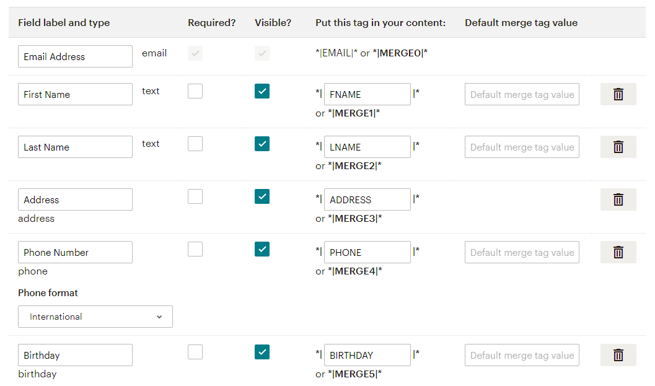Viewport: 655px width, 386px height.
Task: Uncheck Visible checkbox for Birthday
Action: (262, 352)
